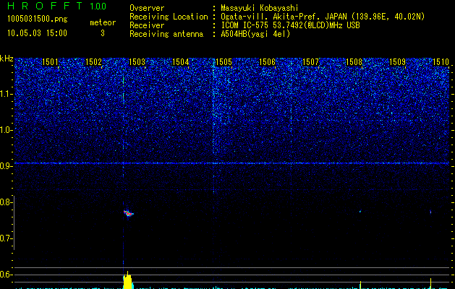Image resolution: width=455 pixels, height=289 pixels.
Task: Click the 1510 time marker
Action: 441,62
